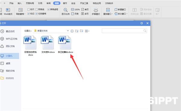The height and width of the screenshot is (111, 181).
Task: Click 新建窗口 new window
Action: point(120,9)
